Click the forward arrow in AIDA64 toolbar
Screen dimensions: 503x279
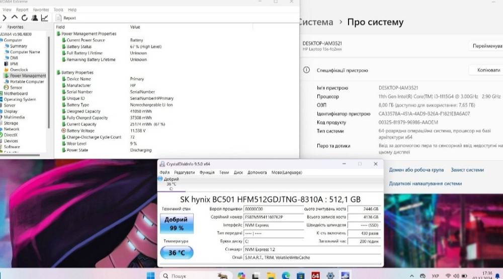coord(4,18)
